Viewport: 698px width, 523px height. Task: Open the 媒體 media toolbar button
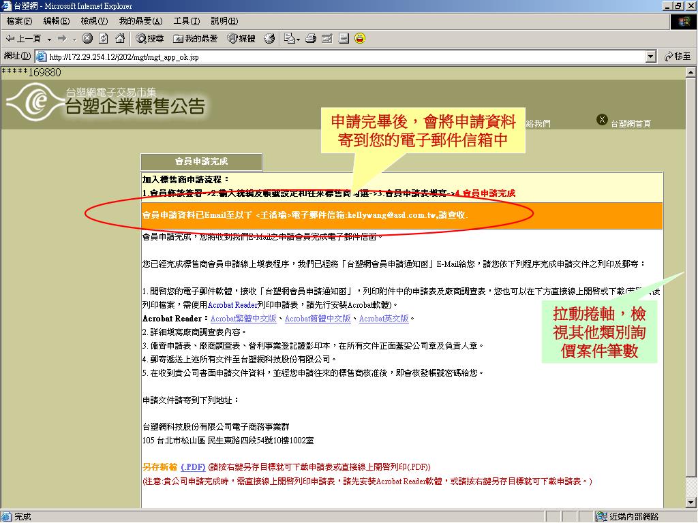241,39
